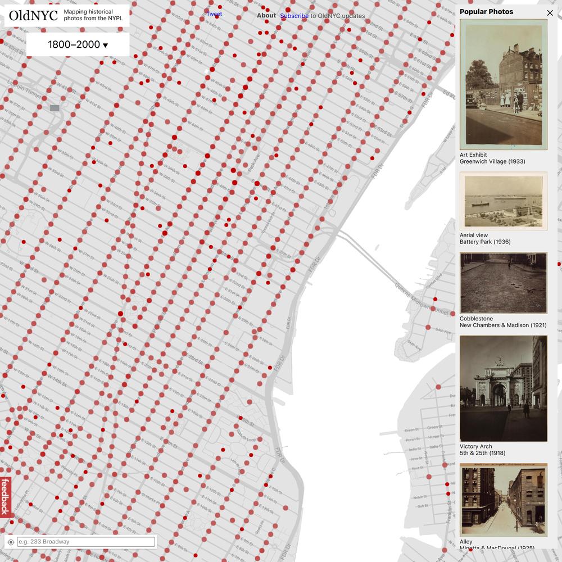562x562 pixels.
Task: Open the Cobblestone New Chambers & Madison photo
Action: [x=503, y=283]
